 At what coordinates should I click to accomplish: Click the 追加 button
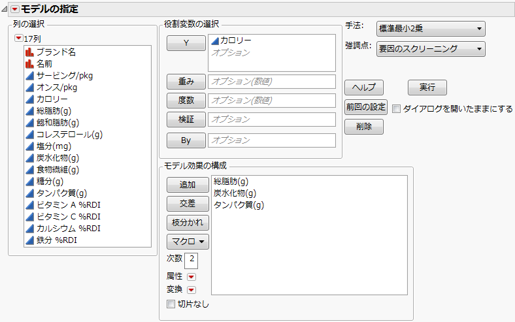(187, 185)
